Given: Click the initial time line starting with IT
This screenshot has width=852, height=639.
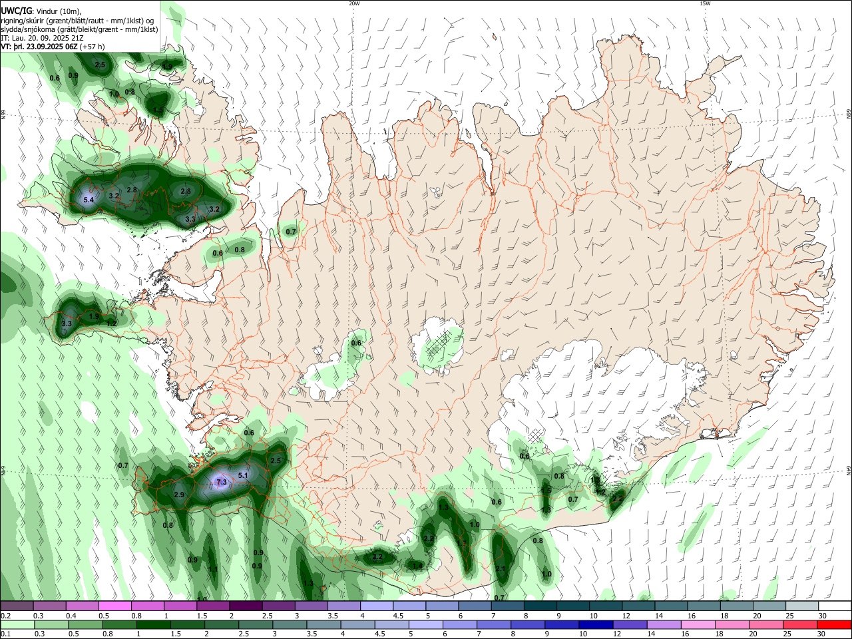Looking at the screenshot, I should click(42, 38).
